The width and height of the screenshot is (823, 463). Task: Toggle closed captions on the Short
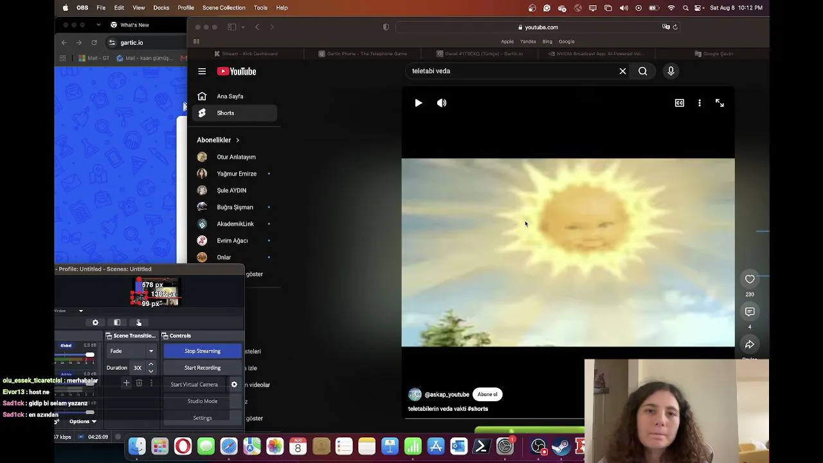click(x=680, y=103)
